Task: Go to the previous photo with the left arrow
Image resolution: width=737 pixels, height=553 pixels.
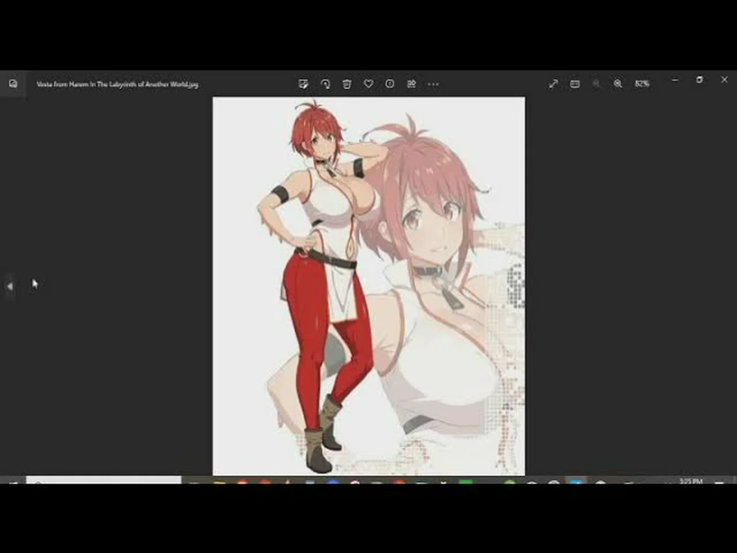Action: point(10,286)
